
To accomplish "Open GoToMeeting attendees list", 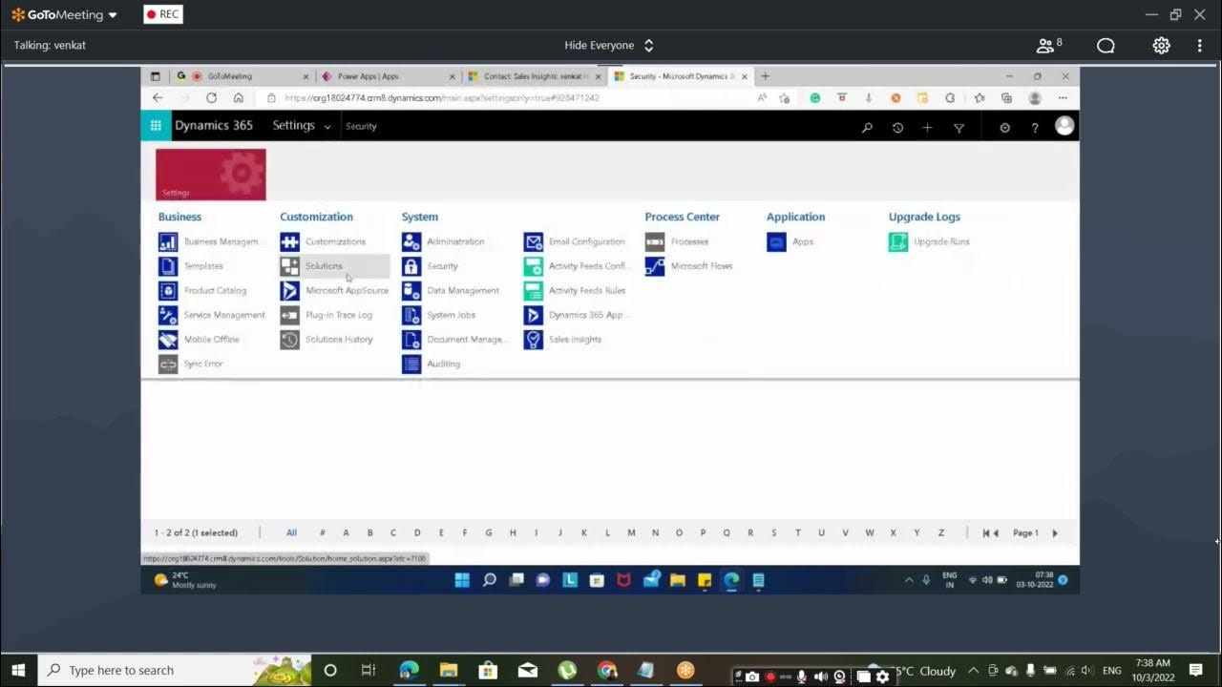I will [x=1049, y=45].
